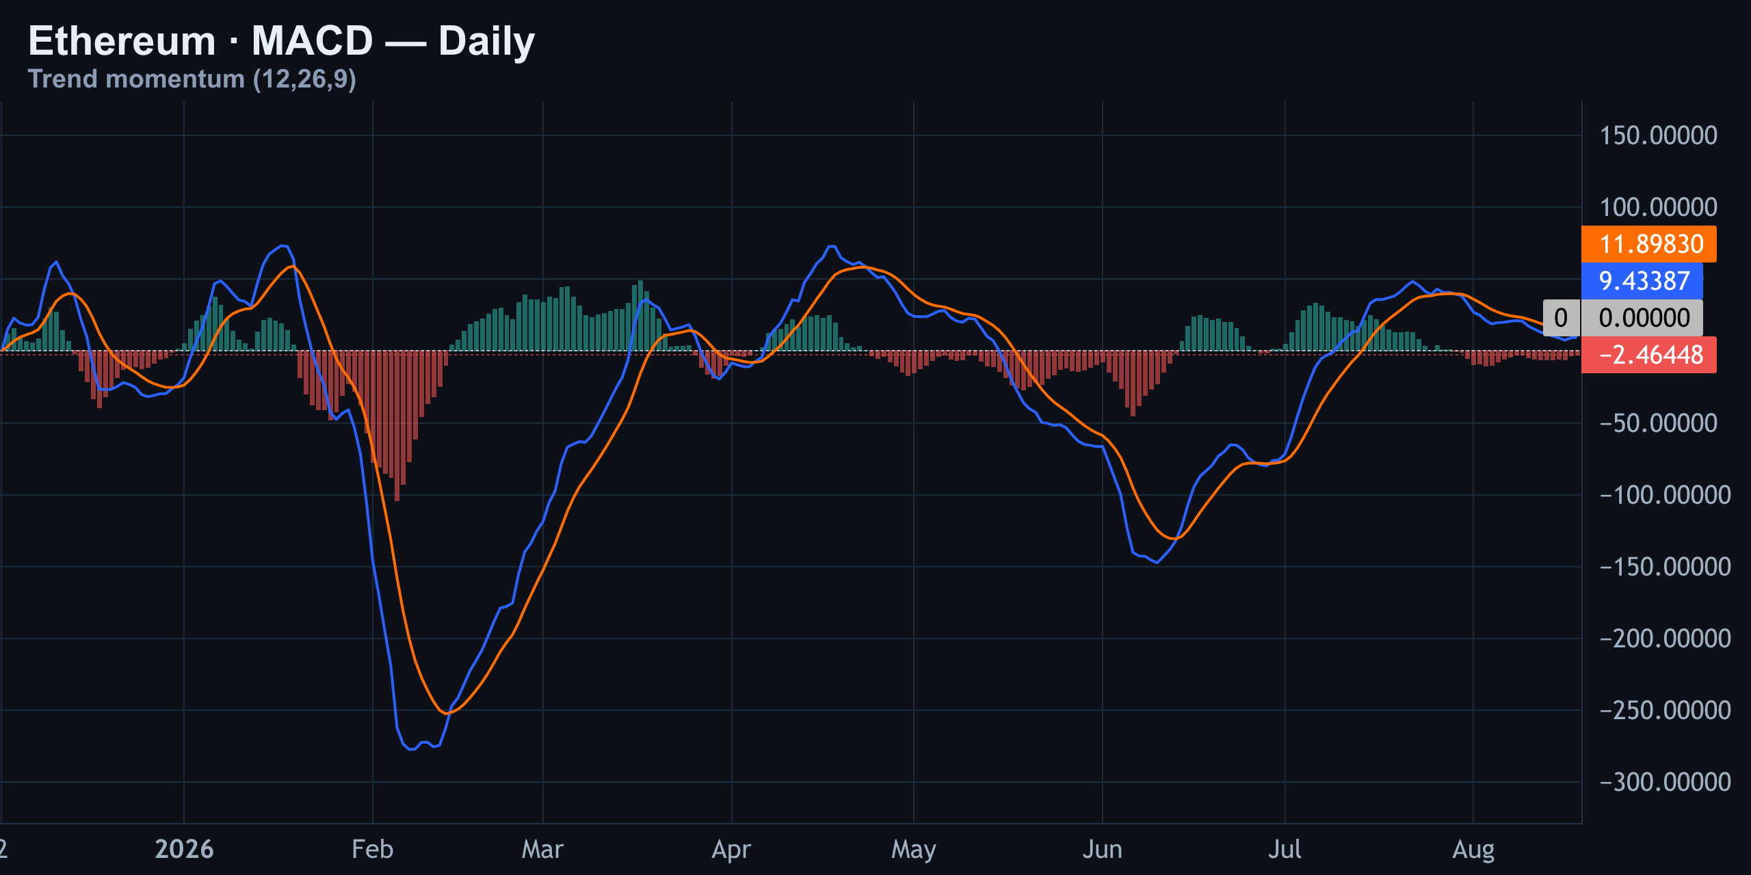Screen dimensions: 1751x875
Task: Select the orange signal value label 11.89830
Action: tap(1648, 244)
